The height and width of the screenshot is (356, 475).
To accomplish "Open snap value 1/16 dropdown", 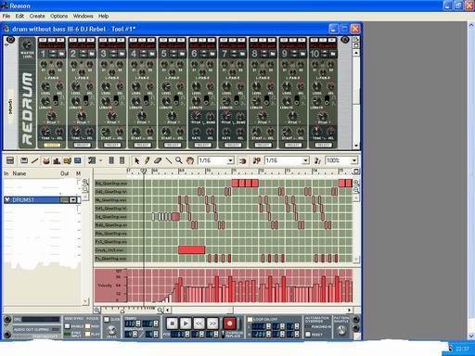I will click(x=230, y=160).
